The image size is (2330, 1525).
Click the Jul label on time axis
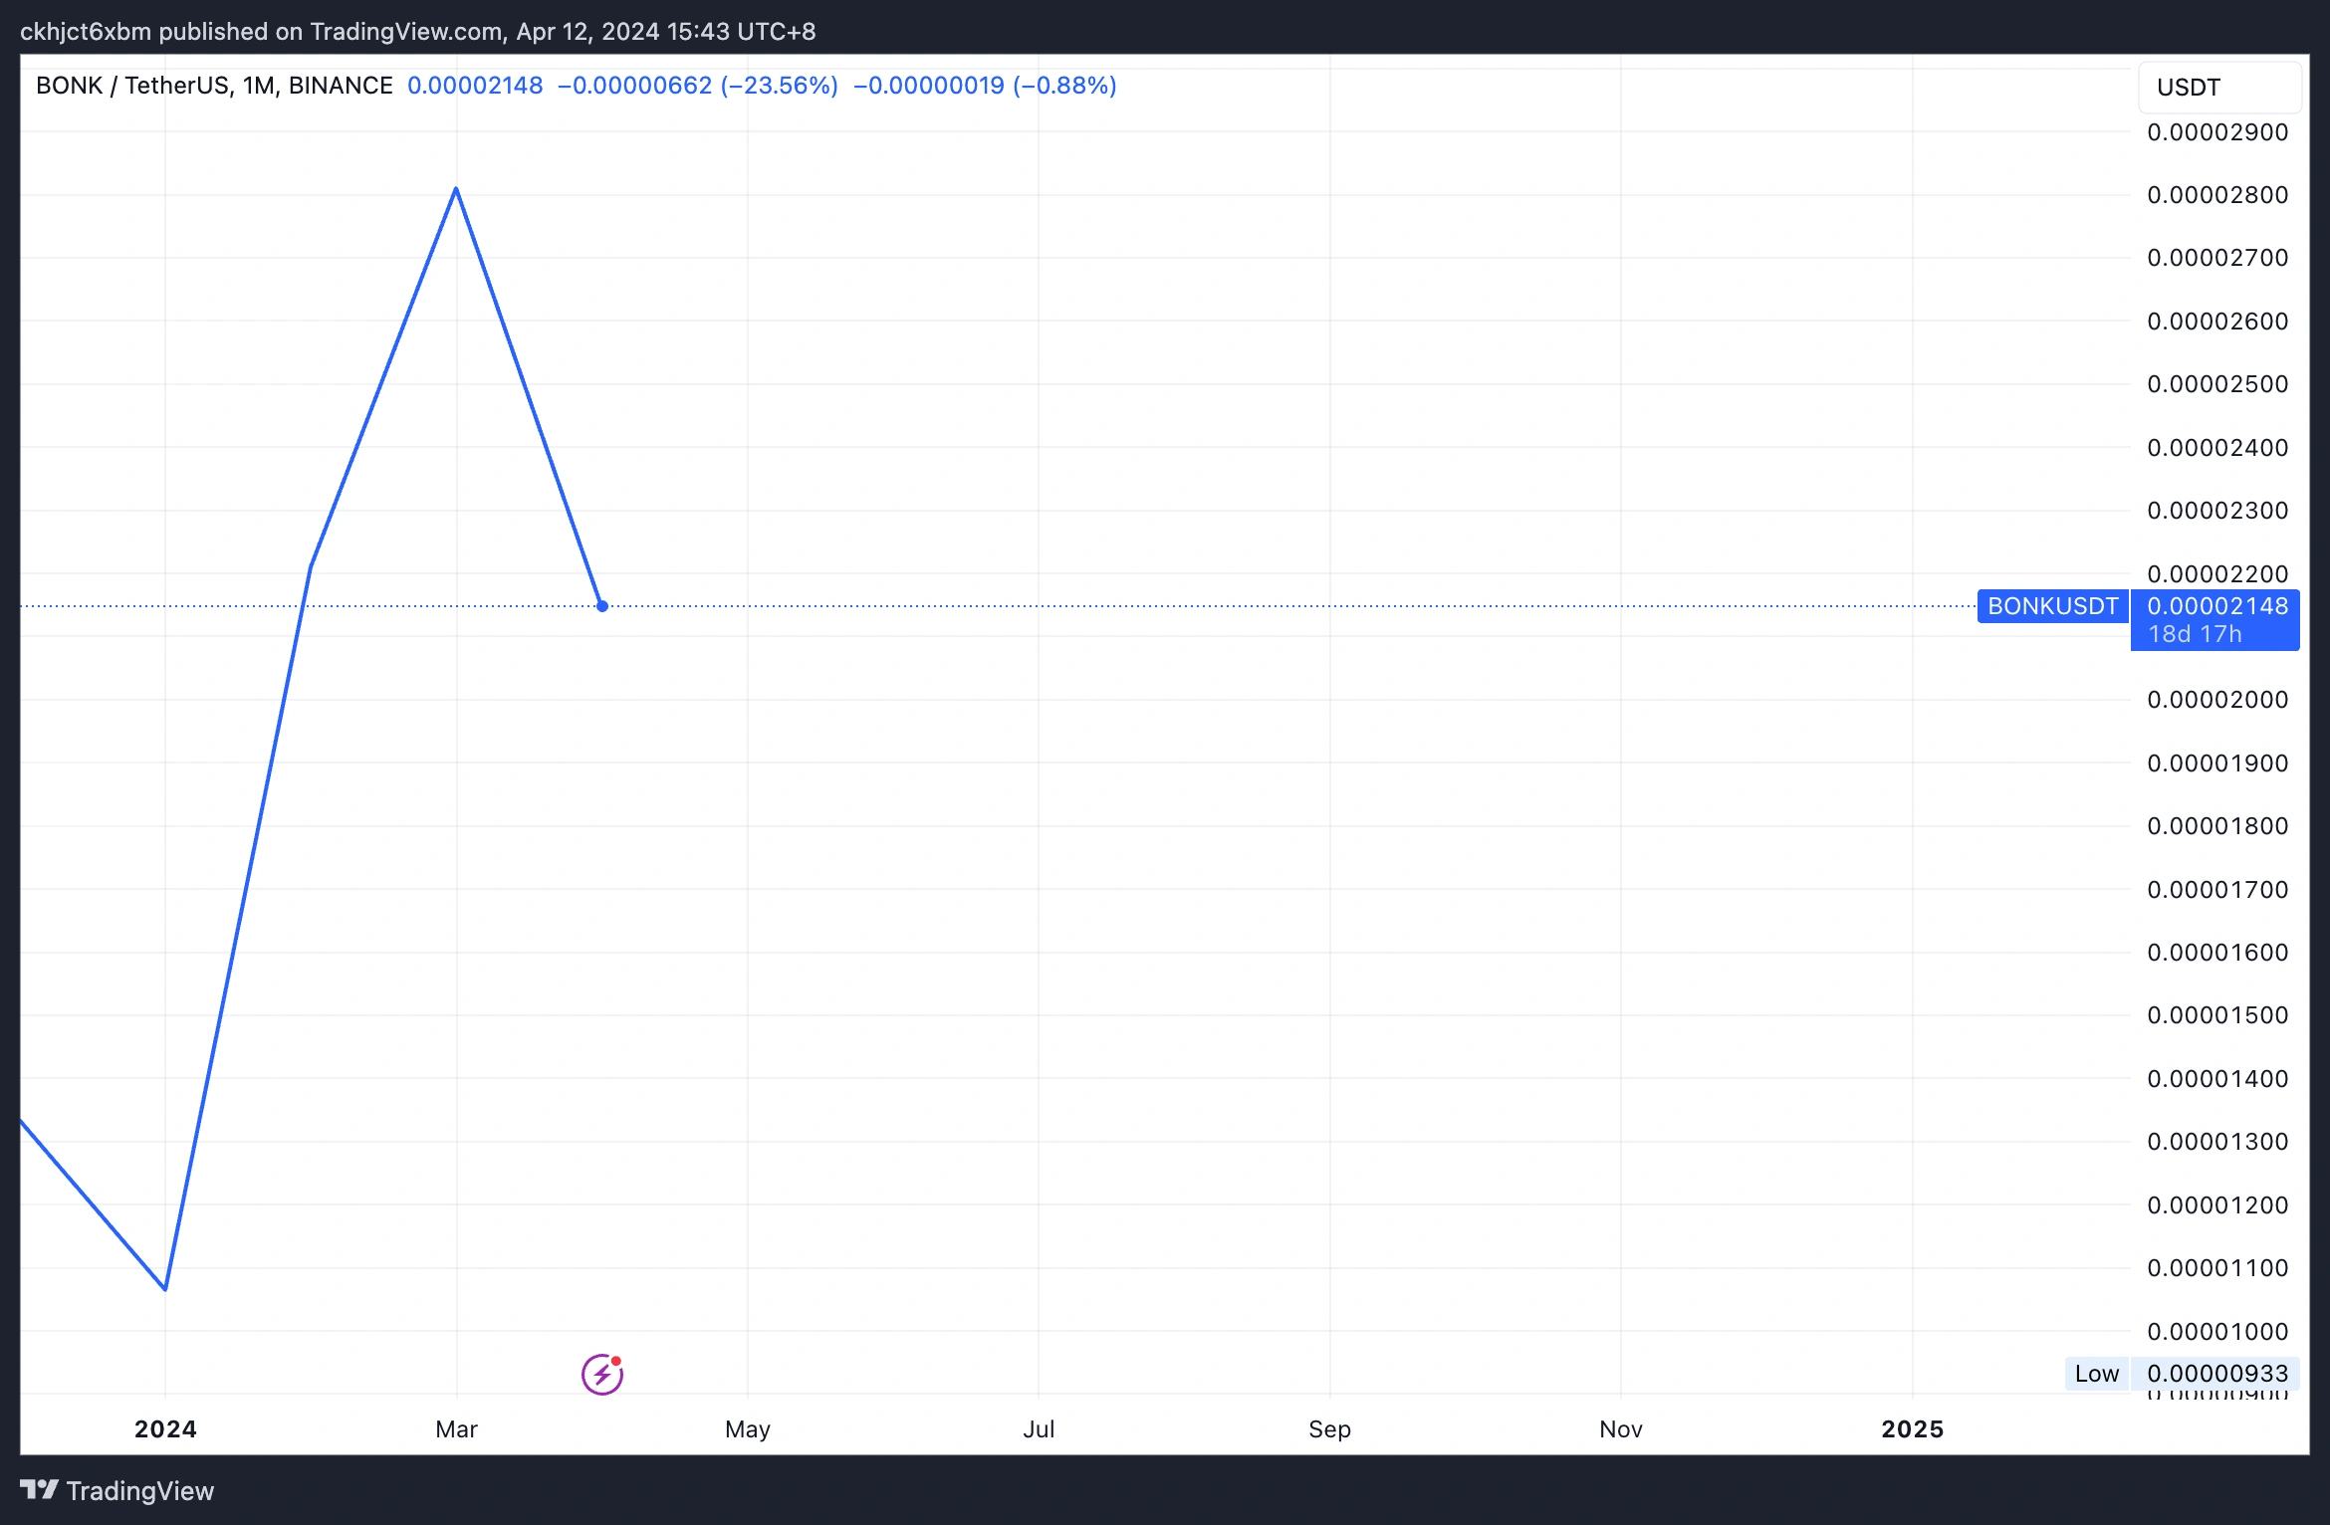[x=1039, y=1429]
